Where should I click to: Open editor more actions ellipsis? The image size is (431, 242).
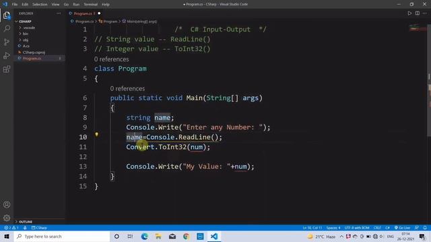tap(425, 13)
